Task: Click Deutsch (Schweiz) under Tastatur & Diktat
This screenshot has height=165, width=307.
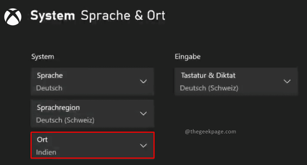Action: 209,88
